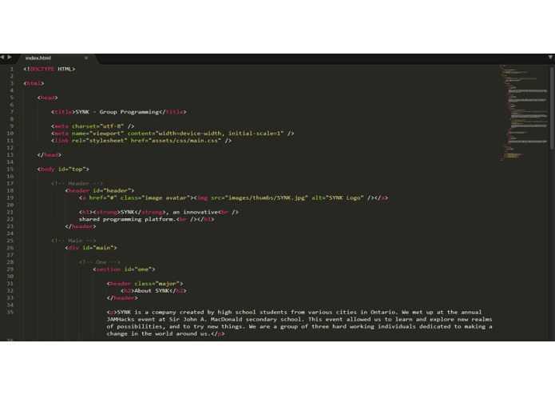The width and height of the screenshot is (555, 395).
Task: Click the vertical scrollbar thumb
Action: coord(552,108)
